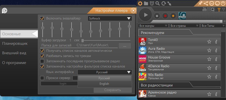
Task: Mute sound with the speaker icon
Action: tap(225, 21)
